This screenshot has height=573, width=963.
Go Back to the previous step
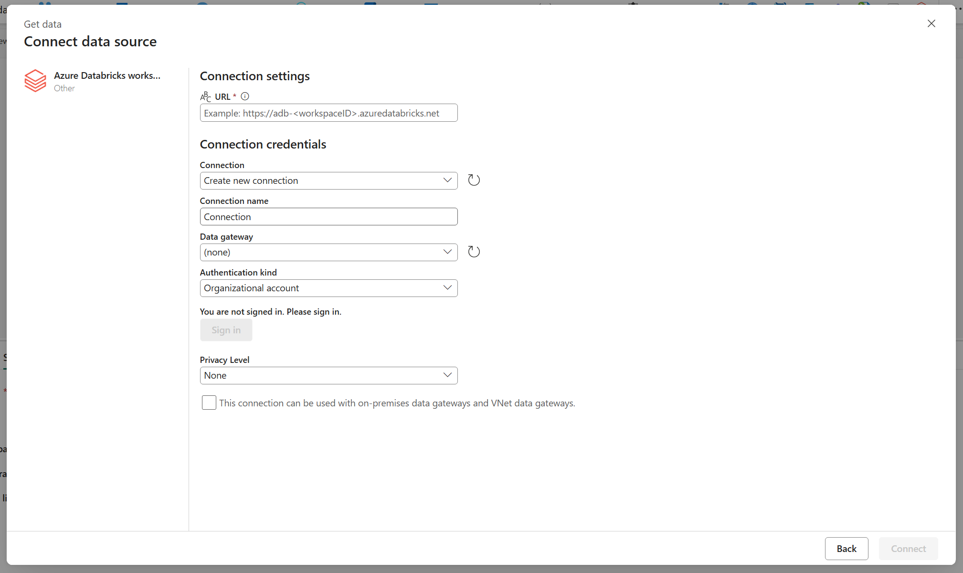846,549
